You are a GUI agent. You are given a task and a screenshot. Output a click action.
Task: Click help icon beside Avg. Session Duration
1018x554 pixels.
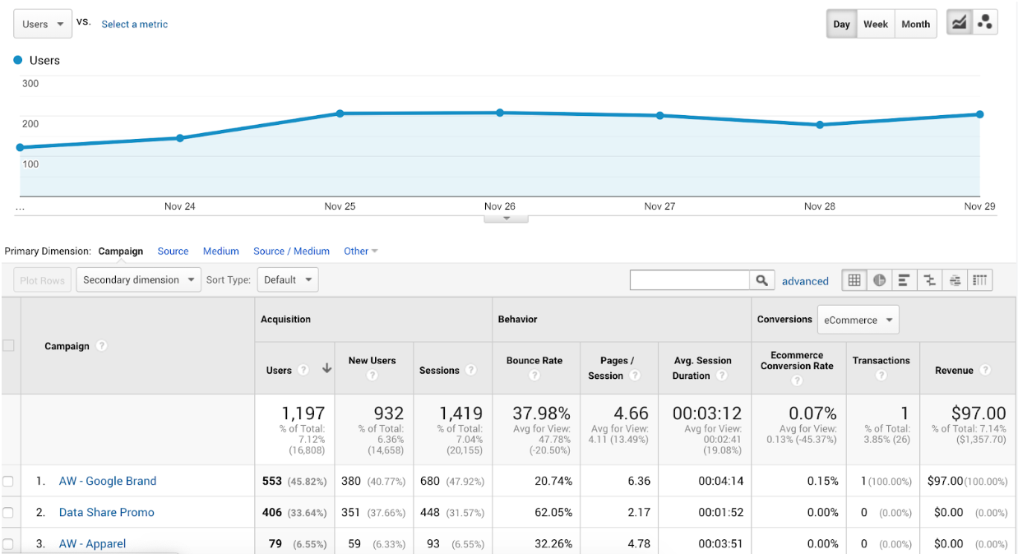721,376
